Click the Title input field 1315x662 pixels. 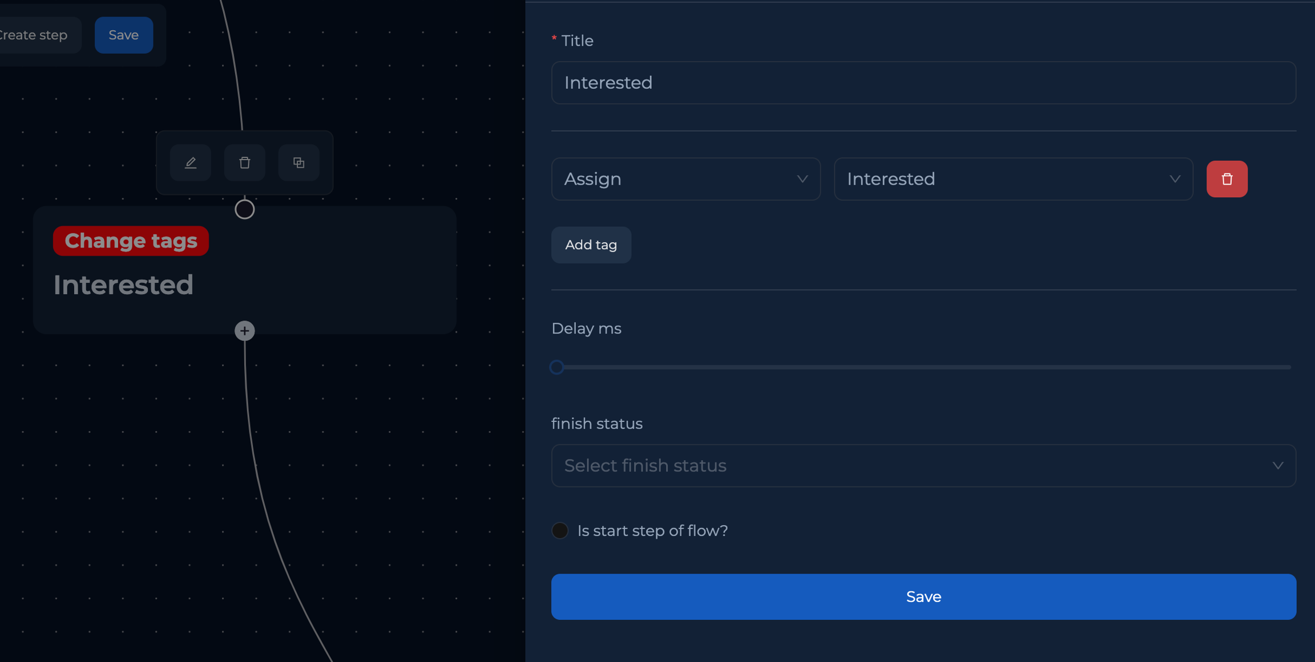coord(923,83)
